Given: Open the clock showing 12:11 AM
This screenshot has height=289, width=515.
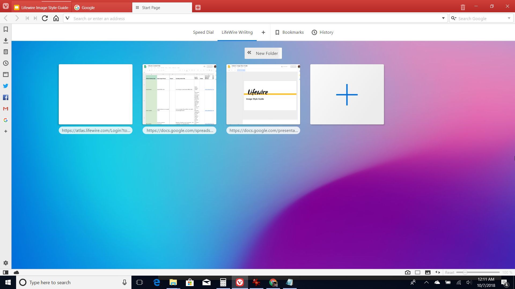Looking at the screenshot, I should (486, 282).
